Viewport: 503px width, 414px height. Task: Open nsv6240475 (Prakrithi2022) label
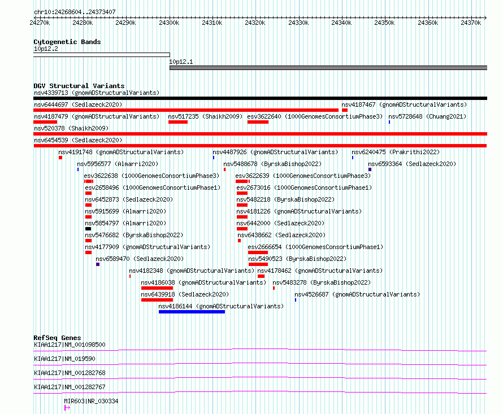tap(396, 152)
